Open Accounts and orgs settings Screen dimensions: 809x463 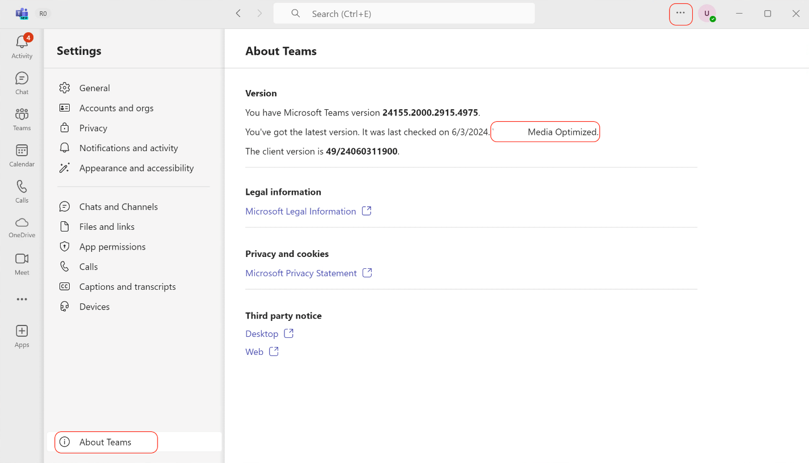(x=116, y=108)
